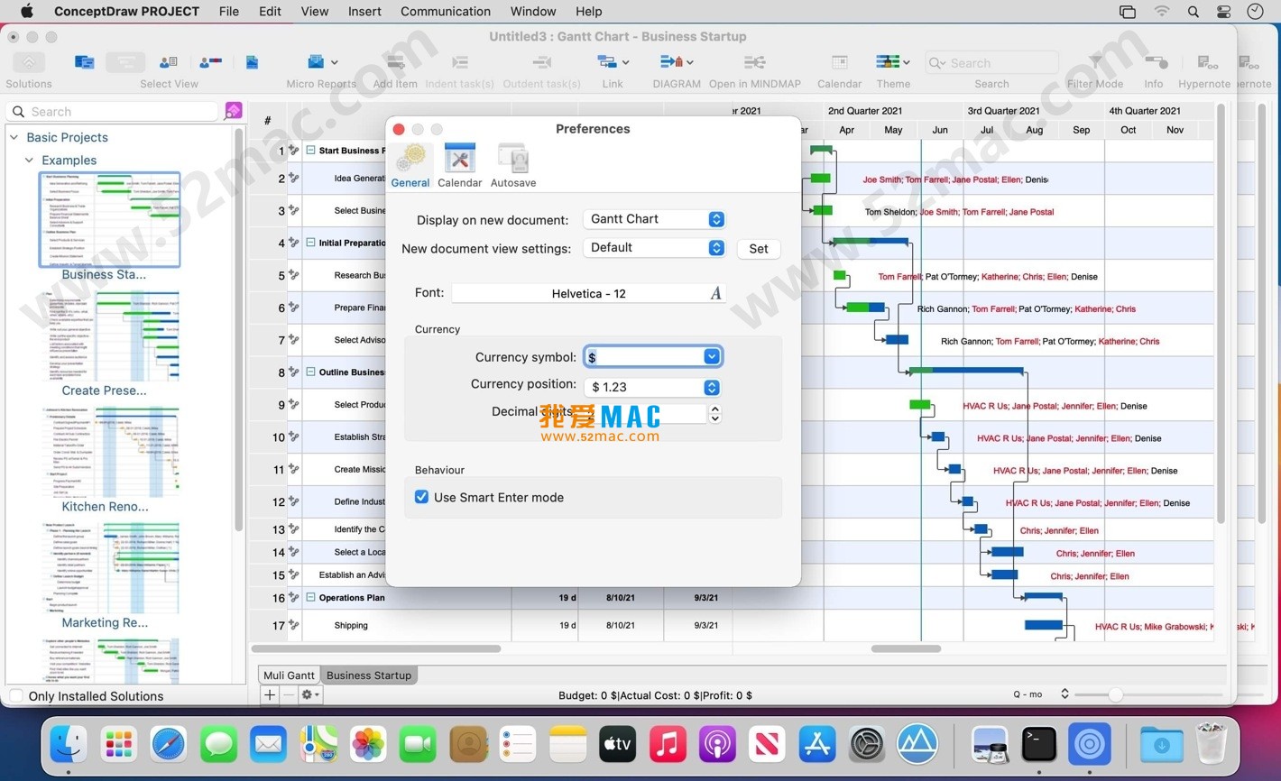Click the Gantt horizontal scrollbar thumb
1281x781 pixels.
(x=906, y=648)
